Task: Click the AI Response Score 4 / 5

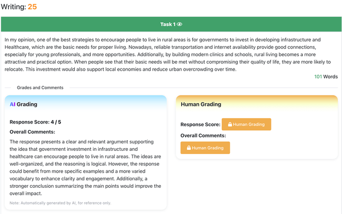Action: click(x=35, y=122)
